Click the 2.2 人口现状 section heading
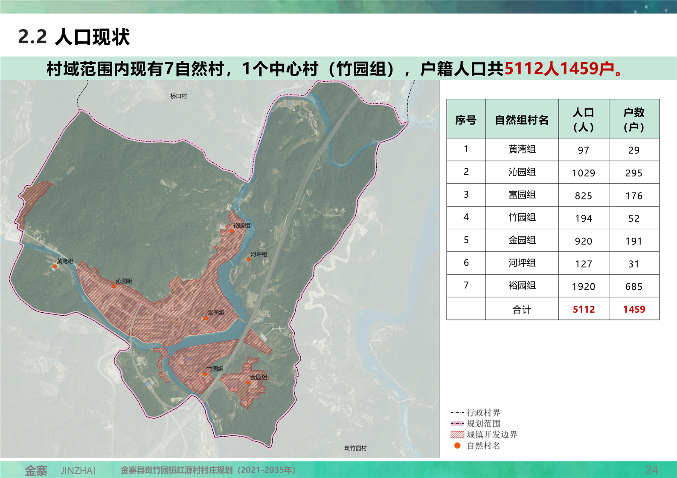677x478 pixels. 74,37
